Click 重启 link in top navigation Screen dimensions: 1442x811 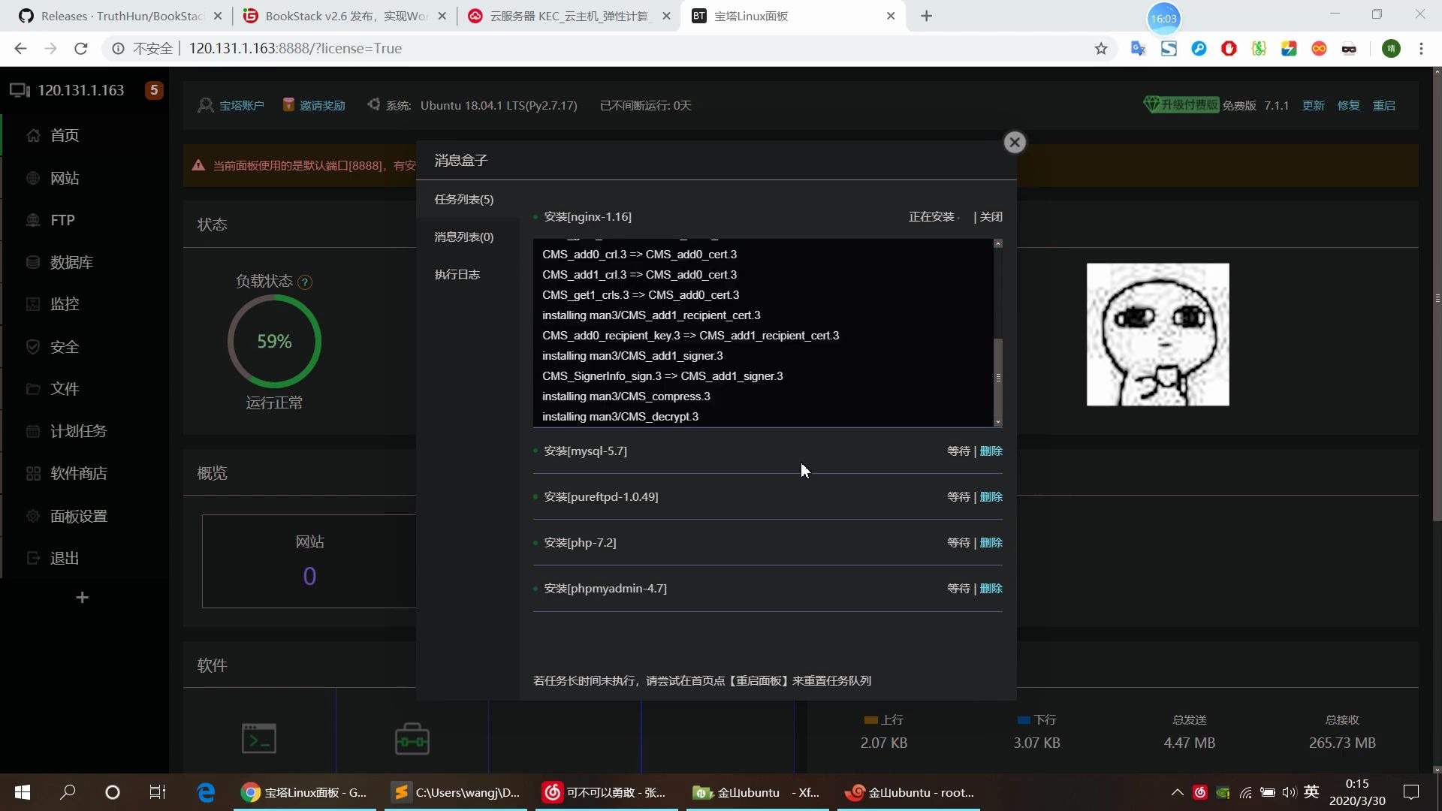tap(1387, 105)
